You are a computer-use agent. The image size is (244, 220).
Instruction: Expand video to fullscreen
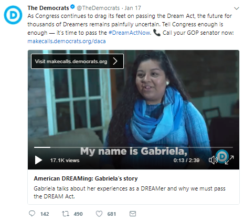(229, 160)
